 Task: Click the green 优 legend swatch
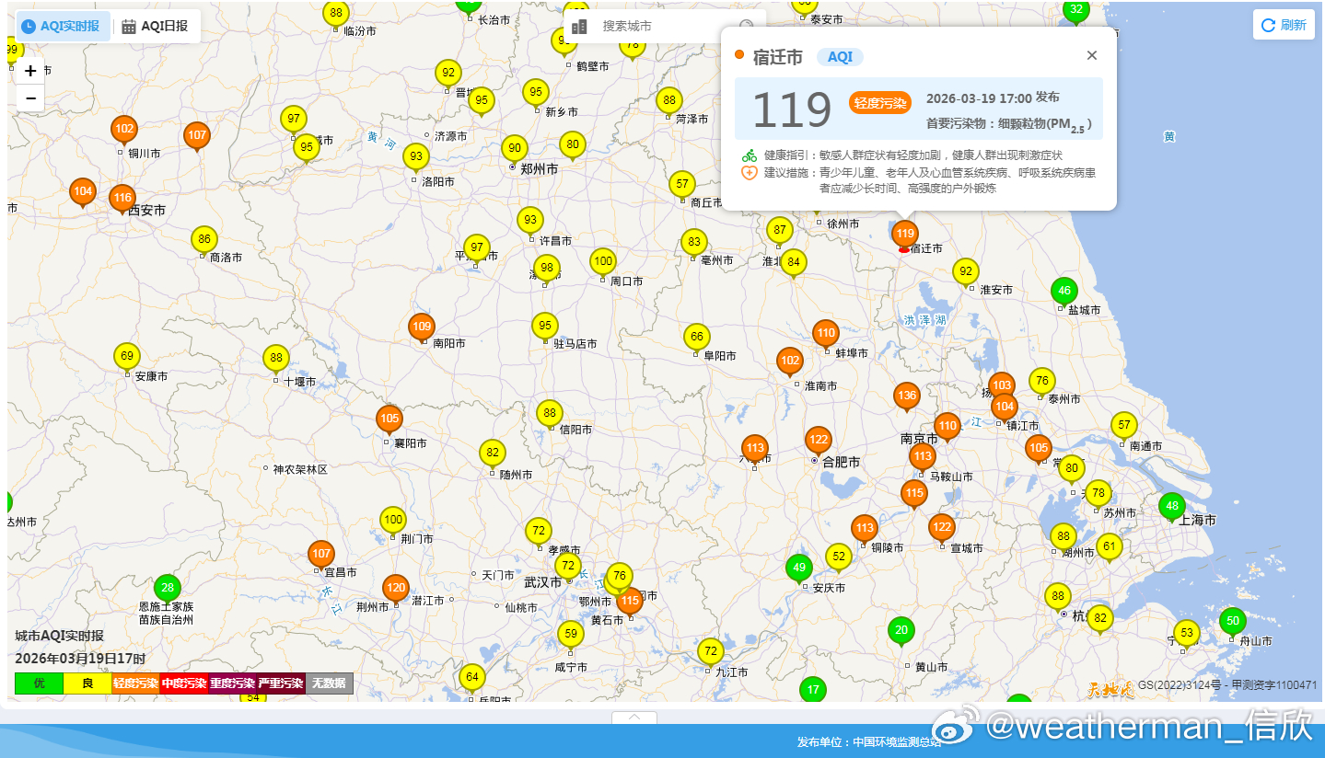click(40, 683)
